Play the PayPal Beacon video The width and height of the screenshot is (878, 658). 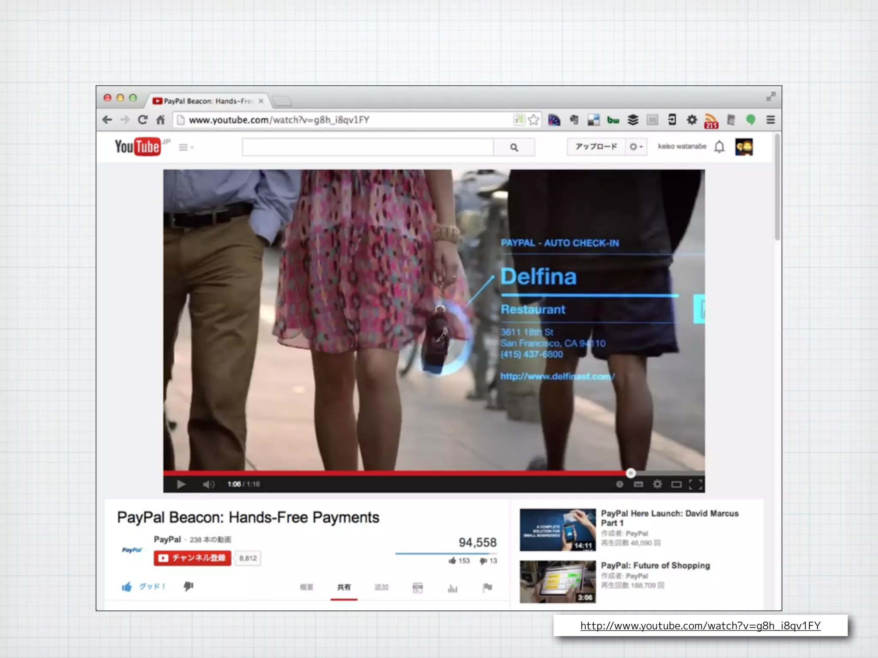pos(181,484)
